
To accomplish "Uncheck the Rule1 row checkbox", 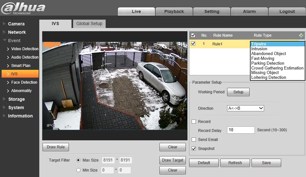I will pyautogui.click(x=193, y=44).
